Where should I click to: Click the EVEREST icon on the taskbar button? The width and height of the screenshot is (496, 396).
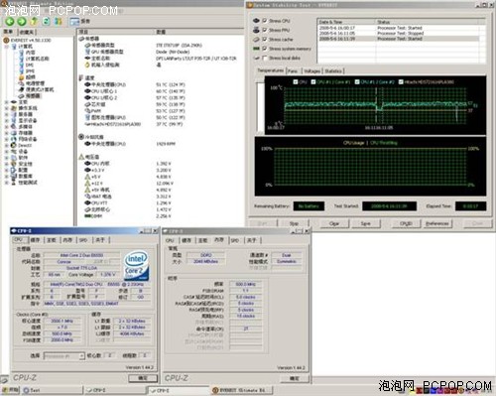click(215, 390)
